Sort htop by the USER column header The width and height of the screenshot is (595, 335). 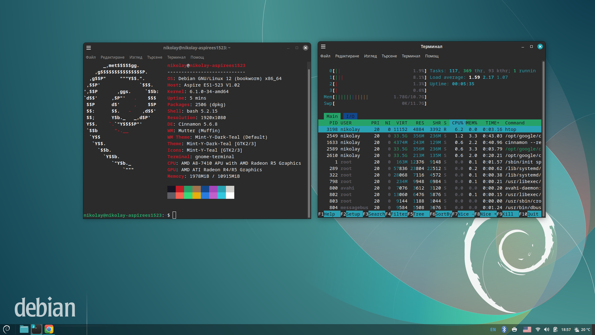click(346, 123)
